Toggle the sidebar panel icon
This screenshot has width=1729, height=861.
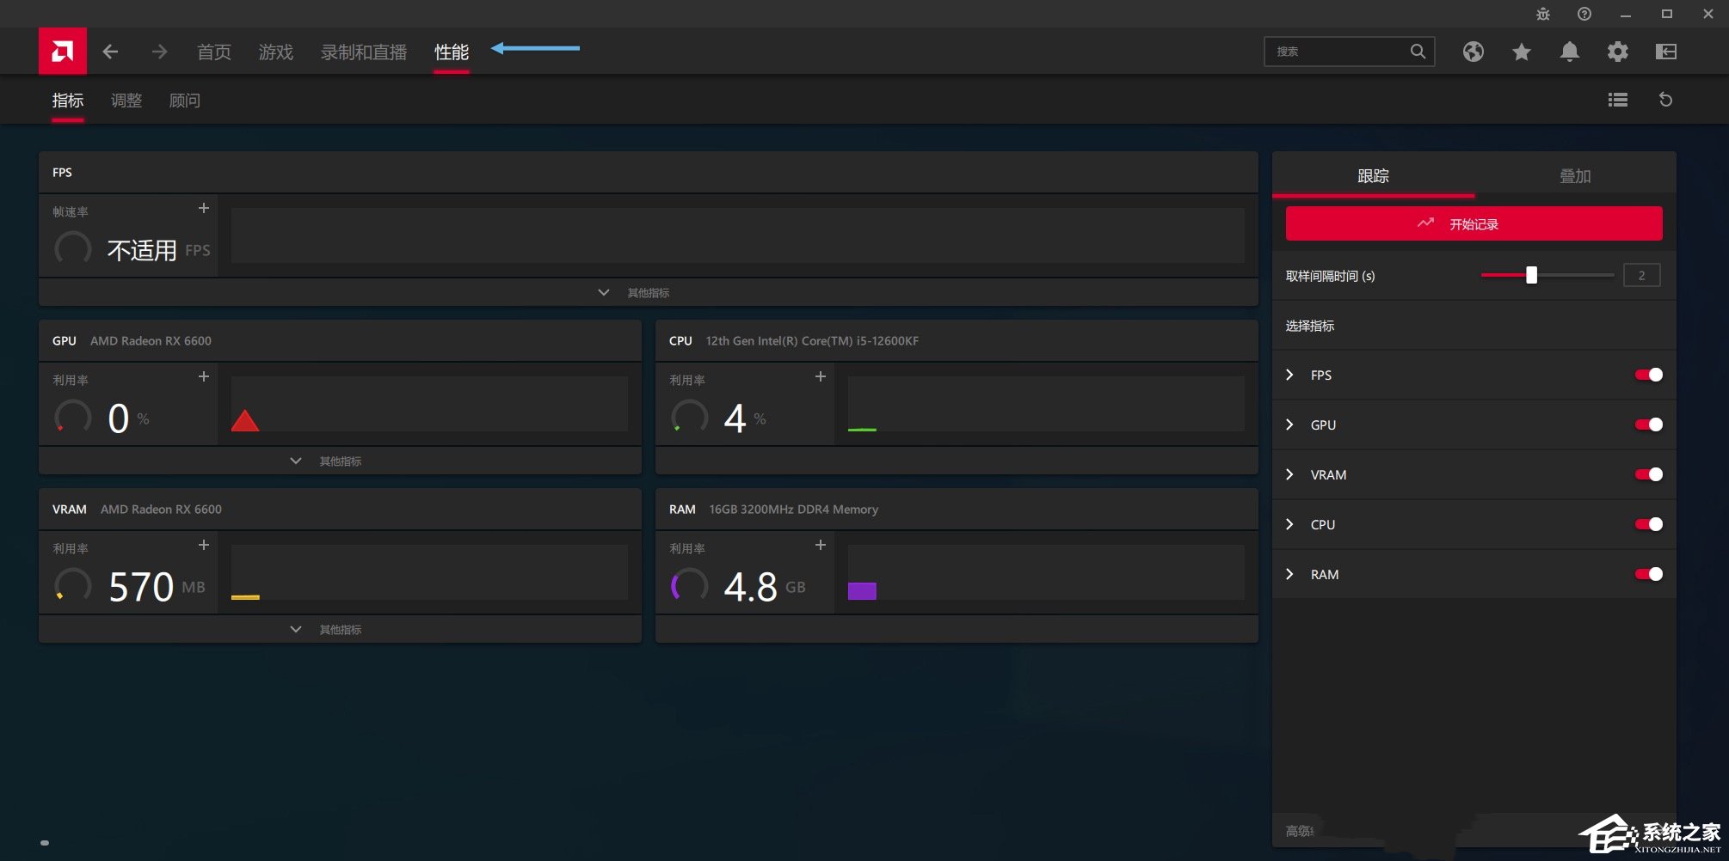click(x=1665, y=52)
